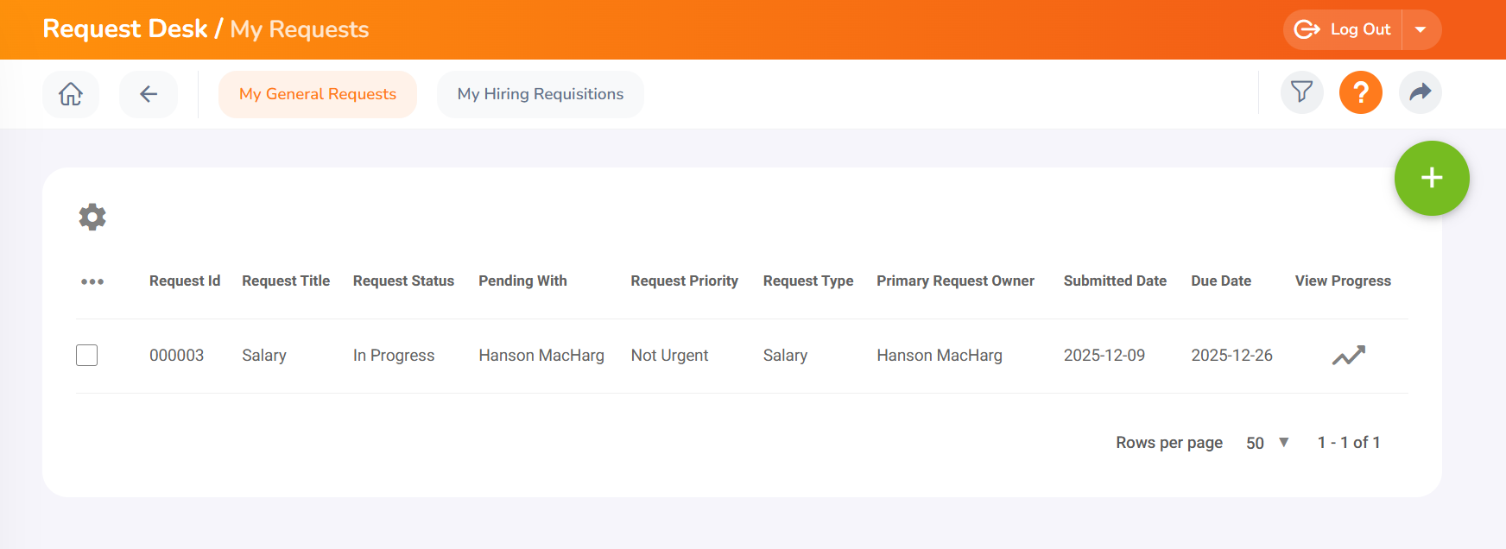This screenshot has width=1506, height=549.
Task: View progress chart for request 000003
Action: tap(1348, 356)
